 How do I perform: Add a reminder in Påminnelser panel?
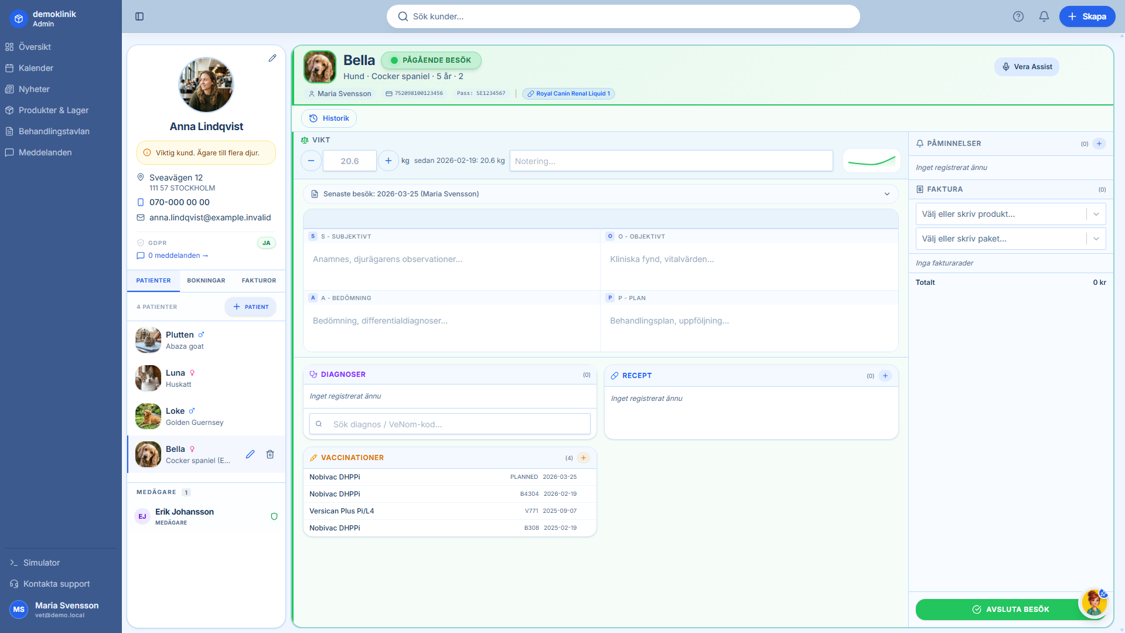(1099, 143)
